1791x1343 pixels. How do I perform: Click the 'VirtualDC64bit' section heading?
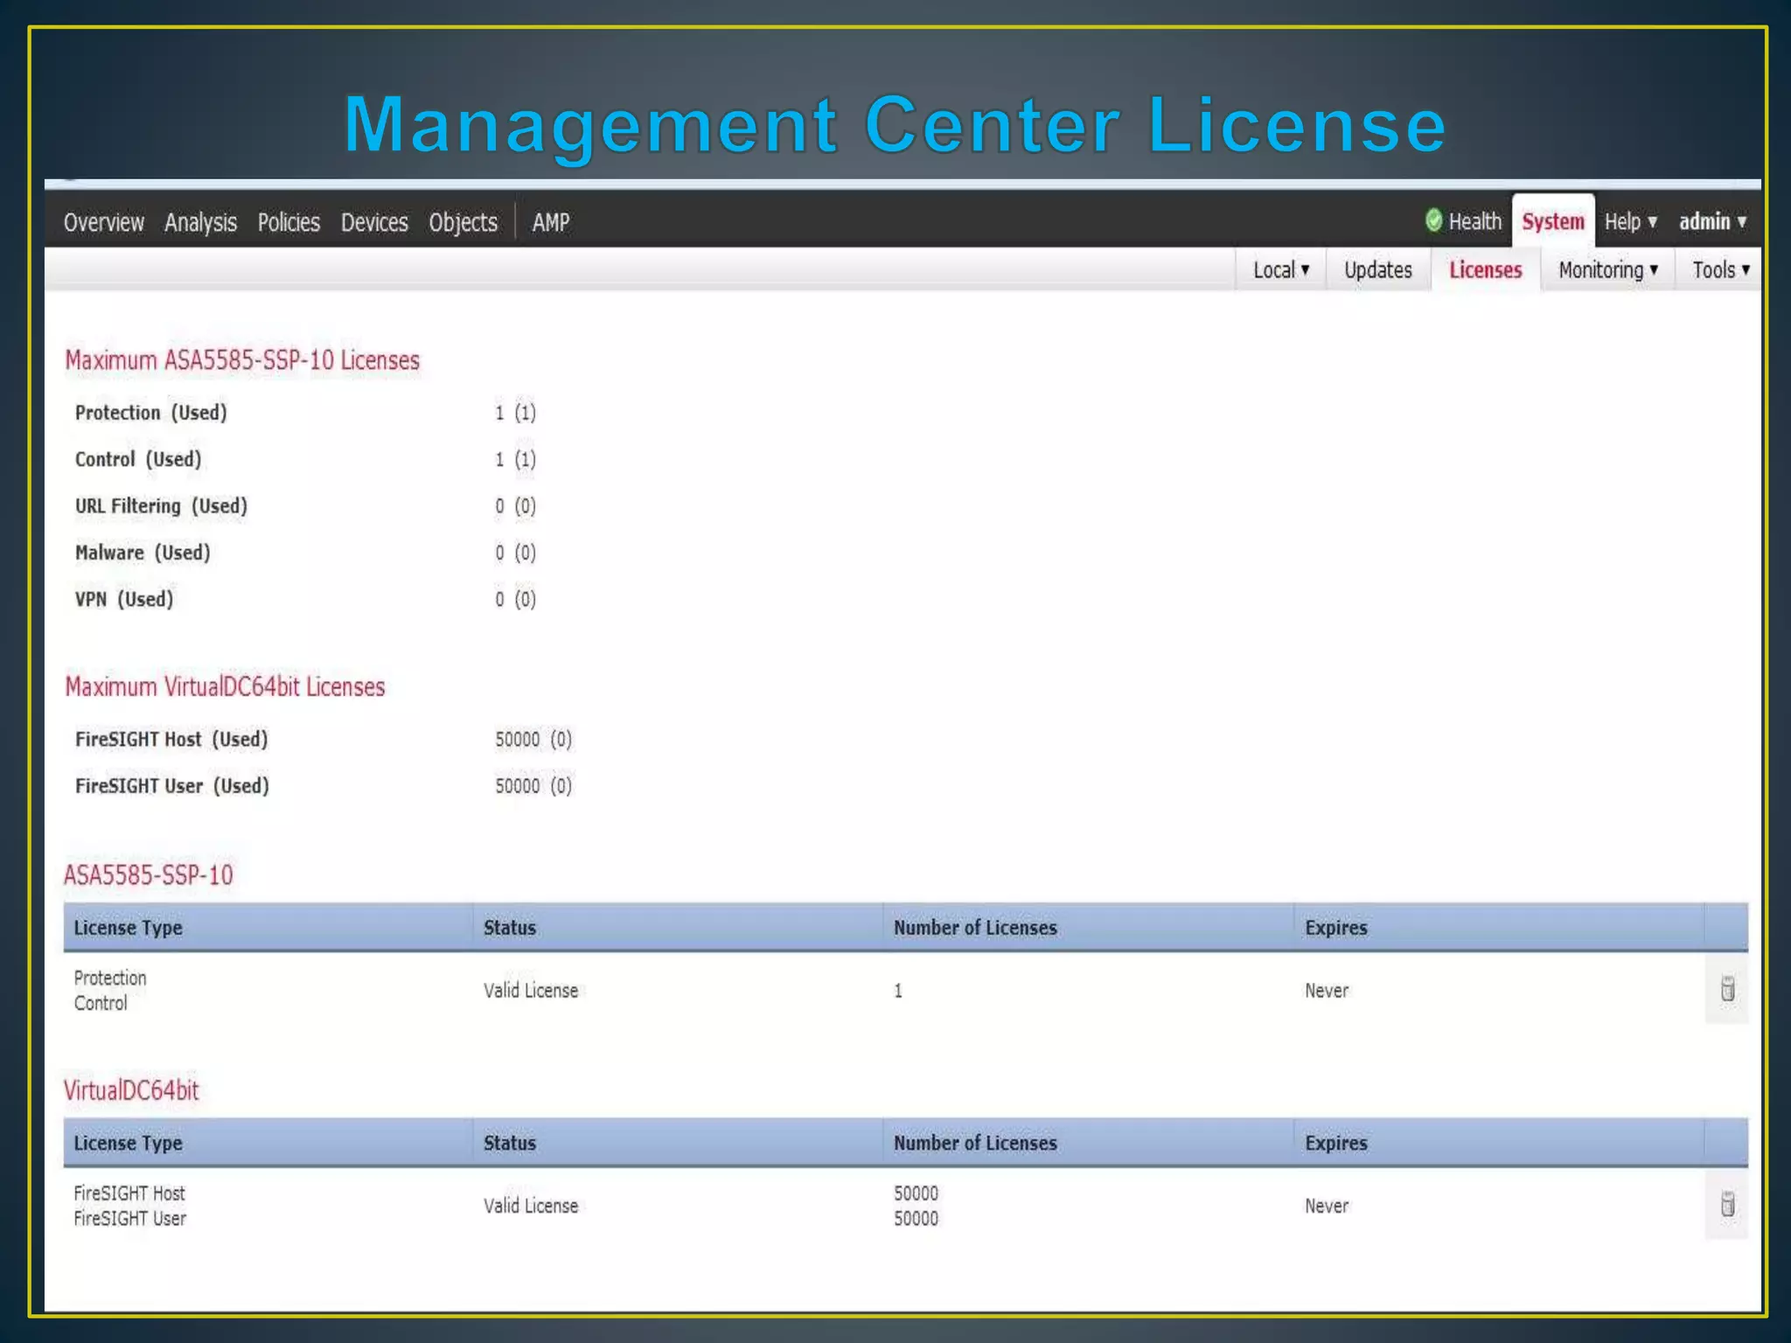pos(131,1090)
